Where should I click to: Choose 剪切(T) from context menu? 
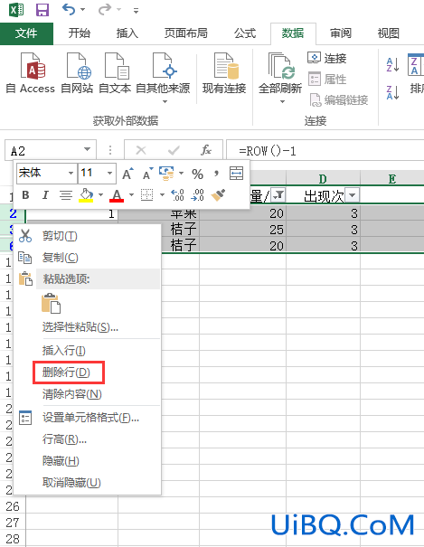(x=87, y=236)
